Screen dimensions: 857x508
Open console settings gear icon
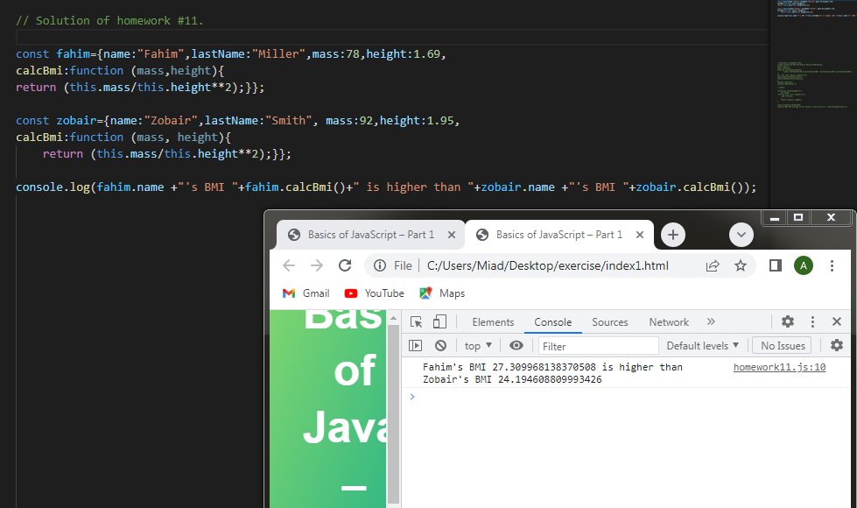point(837,345)
